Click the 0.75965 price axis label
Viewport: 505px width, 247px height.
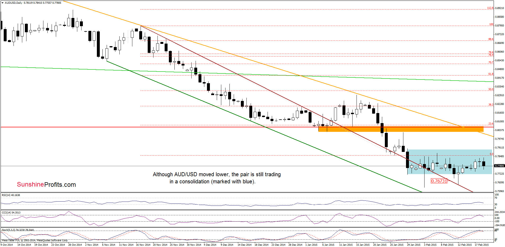tap(499, 191)
